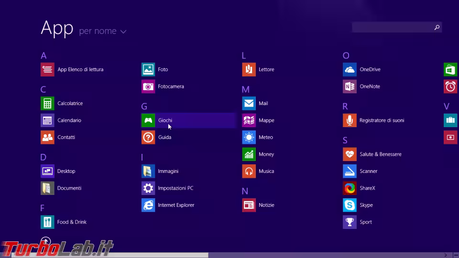Click the "OneNote" label text
Screen dimensions: 459x258
[370, 86]
